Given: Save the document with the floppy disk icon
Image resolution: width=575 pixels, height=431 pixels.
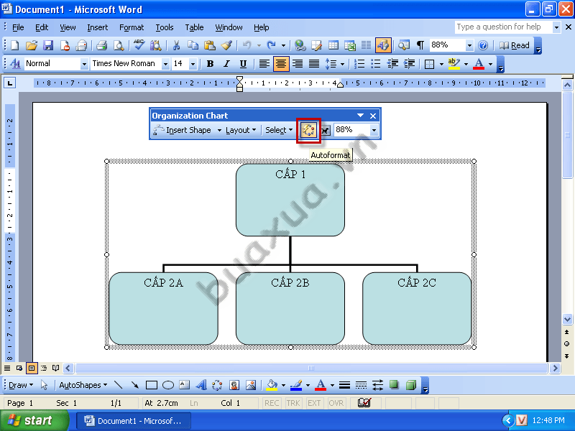Looking at the screenshot, I should [x=48, y=45].
